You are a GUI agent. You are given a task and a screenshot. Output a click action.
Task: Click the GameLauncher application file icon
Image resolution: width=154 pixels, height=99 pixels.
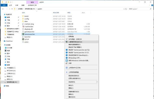[23, 34]
